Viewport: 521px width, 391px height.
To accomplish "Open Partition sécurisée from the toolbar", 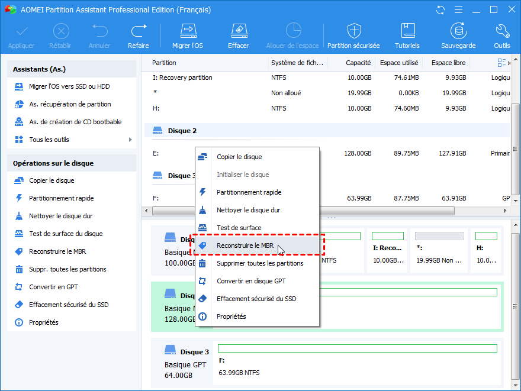I will click(x=353, y=31).
